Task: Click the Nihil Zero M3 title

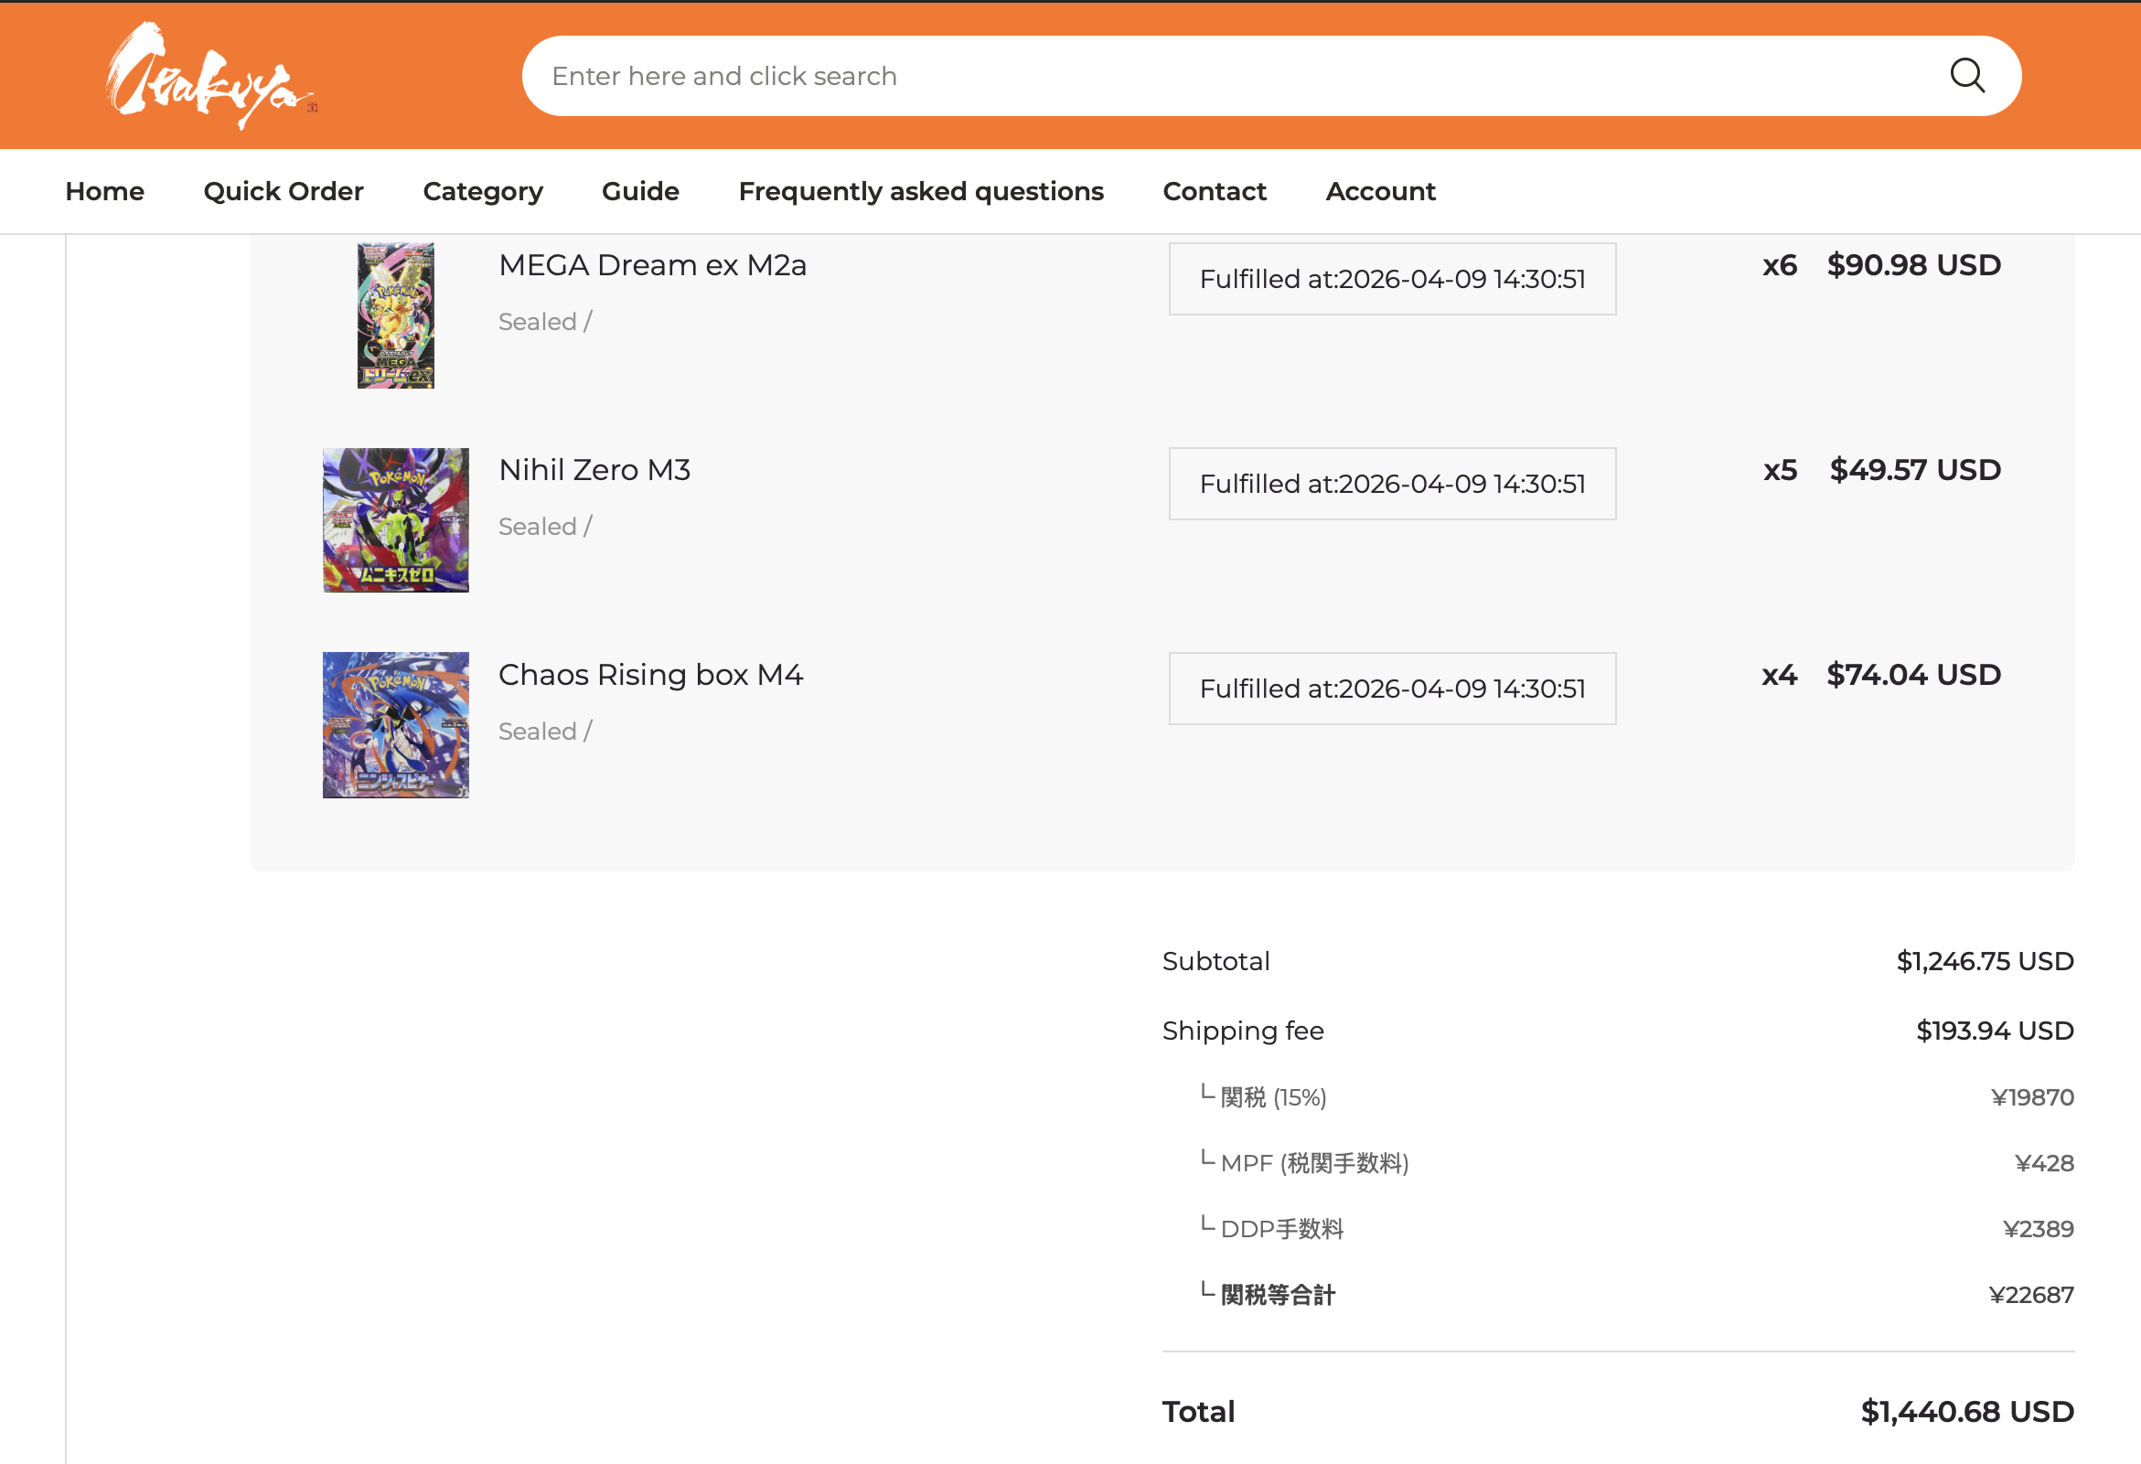Action: [x=594, y=470]
